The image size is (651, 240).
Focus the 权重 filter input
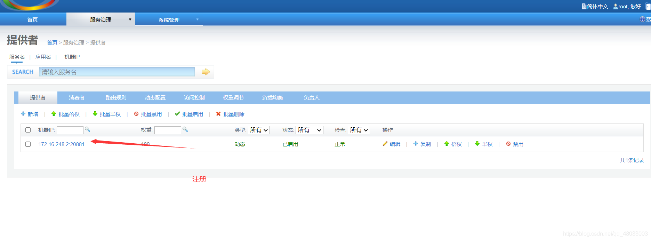[x=168, y=130]
